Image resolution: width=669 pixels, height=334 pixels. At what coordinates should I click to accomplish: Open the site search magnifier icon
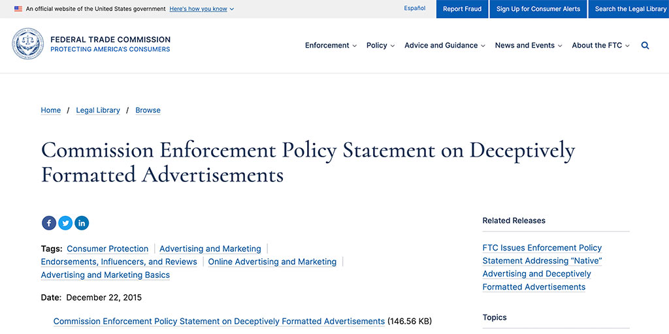(x=645, y=46)
